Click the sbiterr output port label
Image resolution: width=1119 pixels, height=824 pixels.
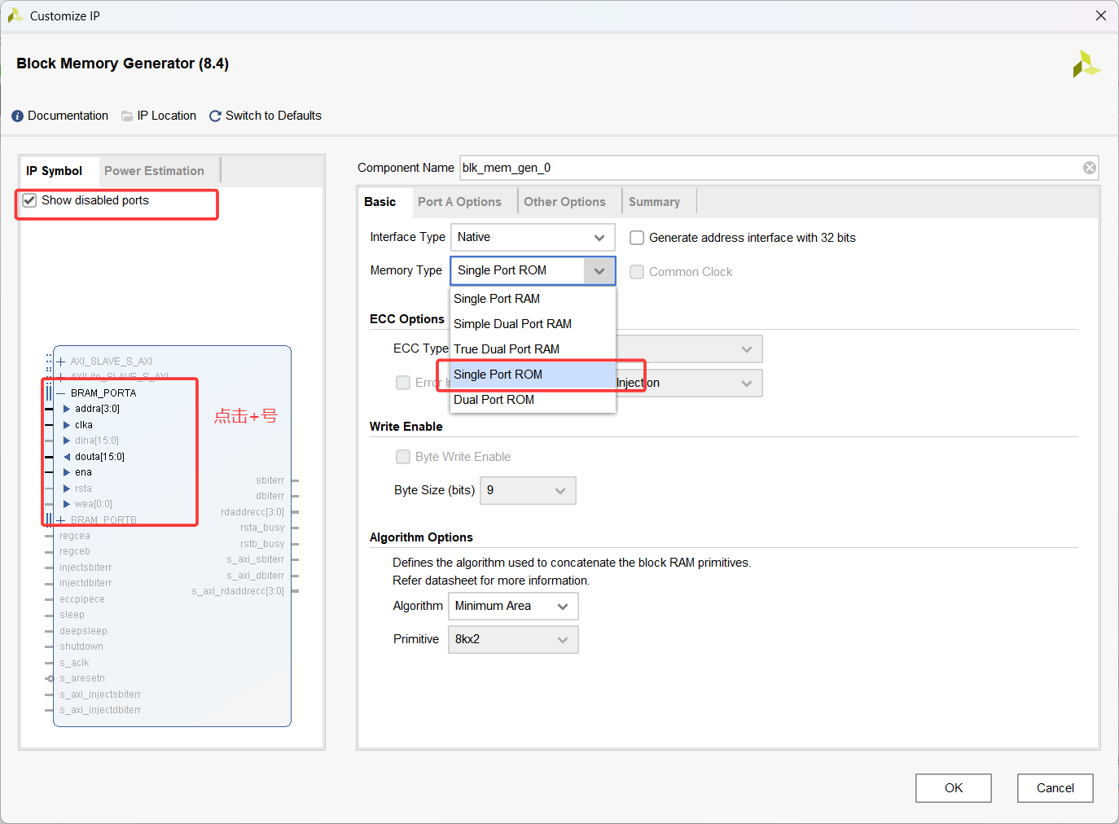point(270,480)
